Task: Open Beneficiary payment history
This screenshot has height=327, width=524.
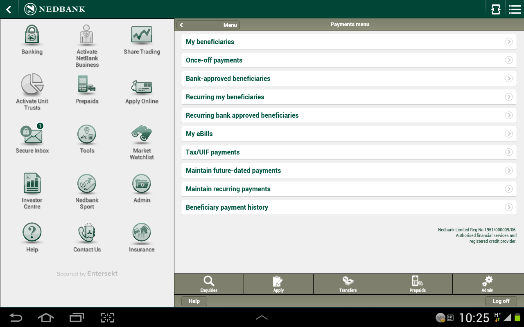Action: [x=349, y=207]
